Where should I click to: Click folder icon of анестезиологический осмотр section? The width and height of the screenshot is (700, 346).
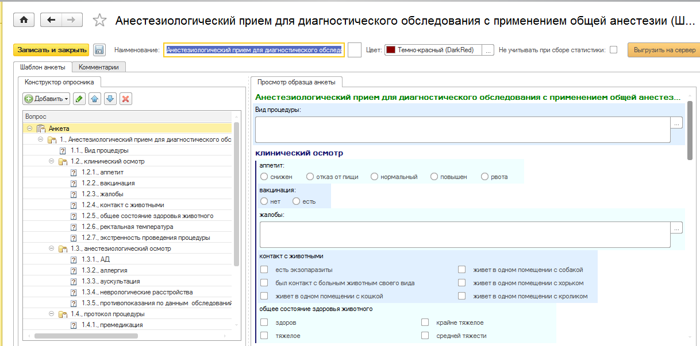[63, 249]
